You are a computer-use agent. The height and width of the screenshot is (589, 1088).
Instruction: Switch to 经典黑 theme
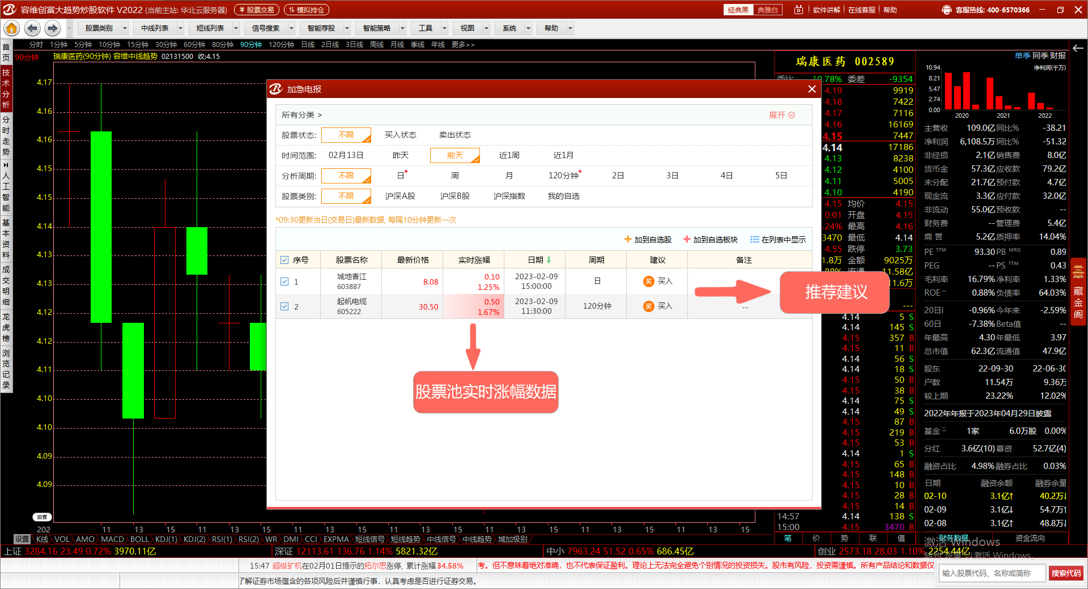pos(738,10)
